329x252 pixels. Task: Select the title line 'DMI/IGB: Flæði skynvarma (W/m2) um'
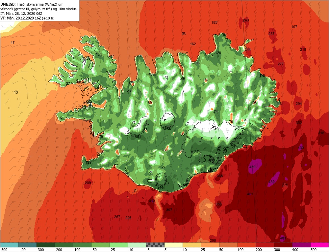pyautogui.click(x=32, y=4)
